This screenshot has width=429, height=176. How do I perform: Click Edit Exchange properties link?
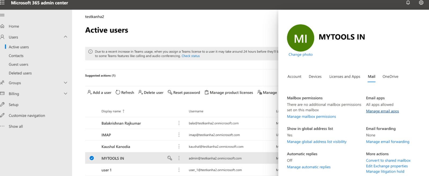point(387,166)
